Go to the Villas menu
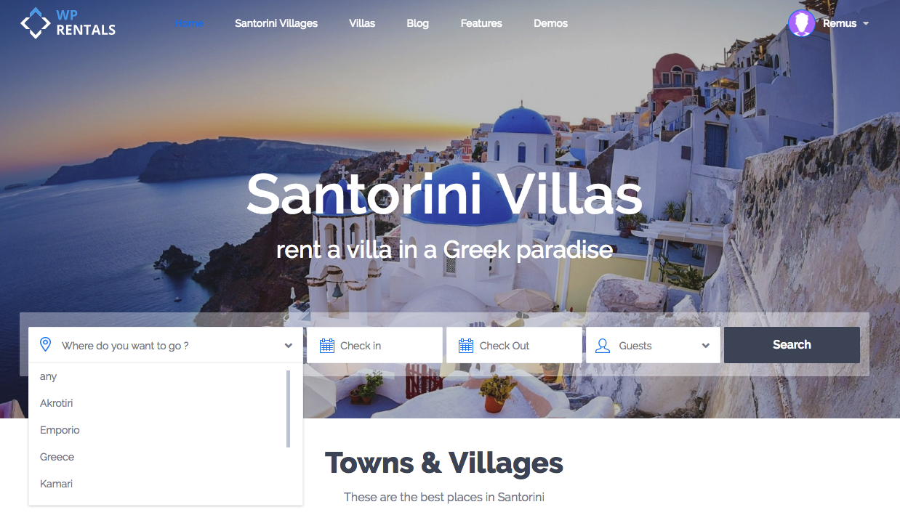The height and width of the screenshot is (523, 900). pyautogui.click(x=362, y=23)
